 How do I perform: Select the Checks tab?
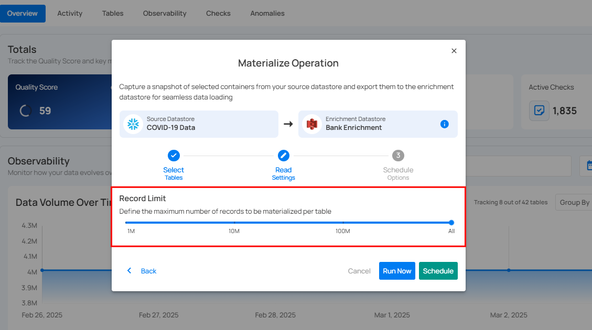coord(218,14)
